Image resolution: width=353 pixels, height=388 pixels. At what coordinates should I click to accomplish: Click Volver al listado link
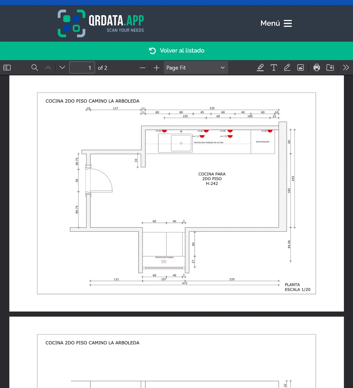[176, 51]
